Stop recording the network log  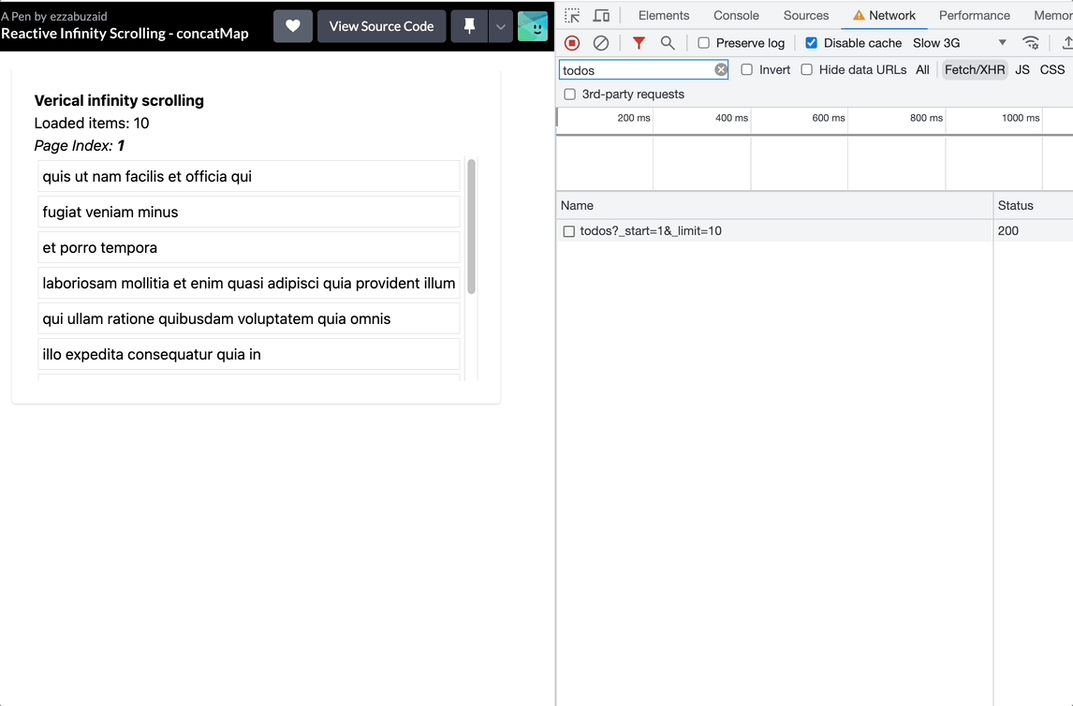[x=572, y=43]
